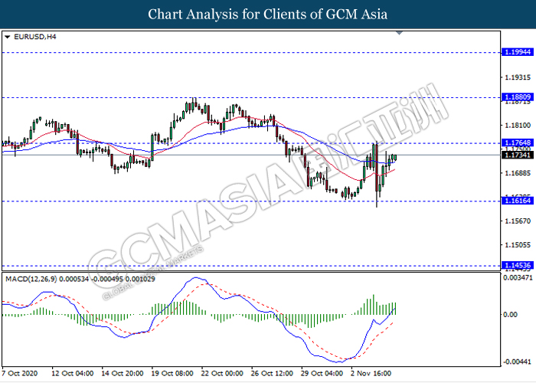The image size is (536, 383).
Task: Click the current price label 1.17341
Action: coord(518,155)
